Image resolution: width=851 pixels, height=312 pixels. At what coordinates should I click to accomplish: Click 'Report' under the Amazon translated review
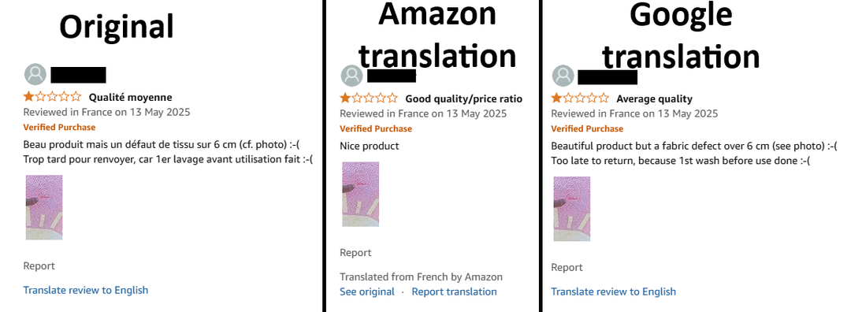pyautogui.click(x=355, y=252)
